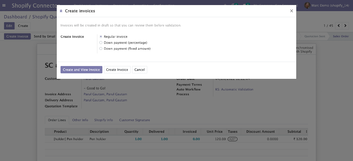The width and height of the screenshot is (353, 161).
Task: Go to next record with pager arrow
Action: tap(345, 26)
